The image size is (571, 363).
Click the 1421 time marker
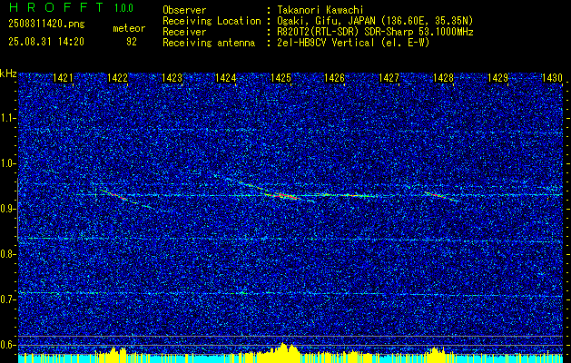[63, 78]
